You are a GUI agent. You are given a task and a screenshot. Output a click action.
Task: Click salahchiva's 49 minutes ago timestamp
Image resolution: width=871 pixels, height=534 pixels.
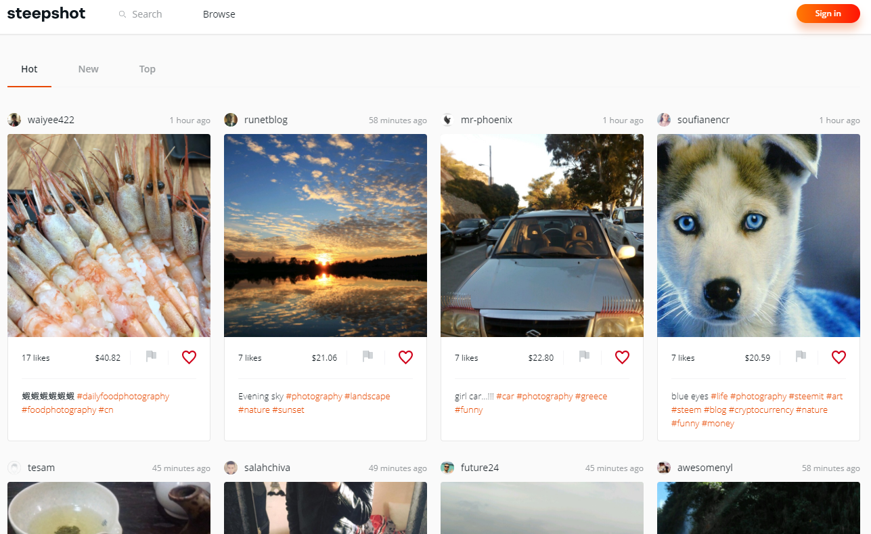[x=398, y=468]
